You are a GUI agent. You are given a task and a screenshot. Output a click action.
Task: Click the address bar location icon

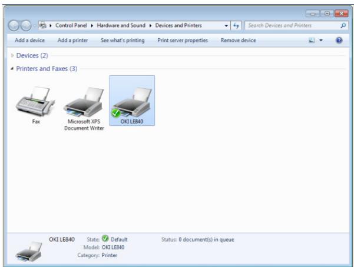coord(43,25)
